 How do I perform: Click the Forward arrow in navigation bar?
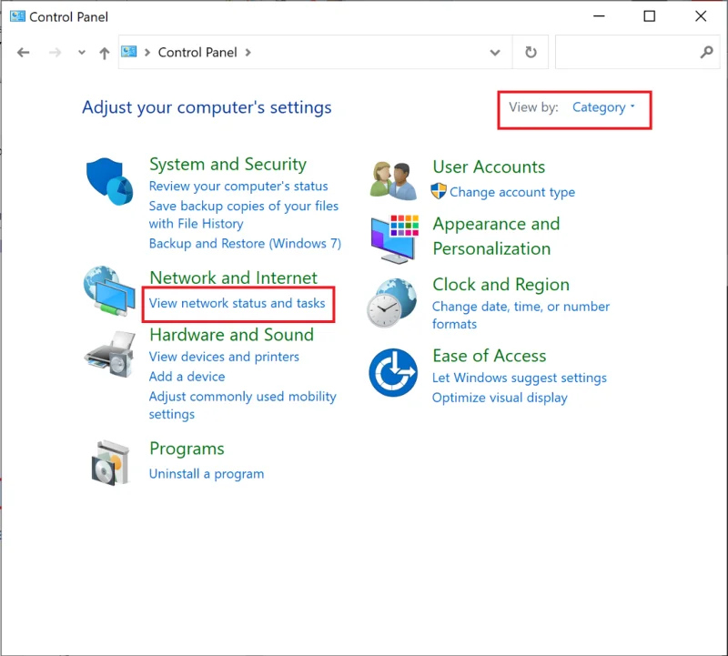(55, 53)
